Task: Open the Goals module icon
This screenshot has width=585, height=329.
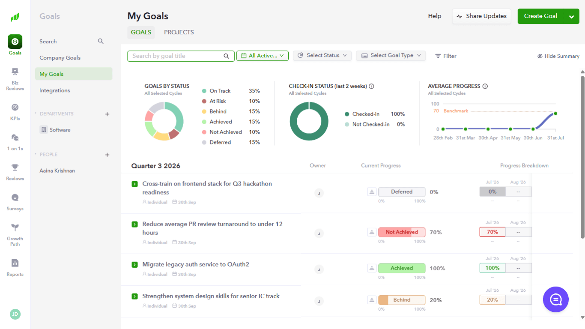Action: (15, 42)
